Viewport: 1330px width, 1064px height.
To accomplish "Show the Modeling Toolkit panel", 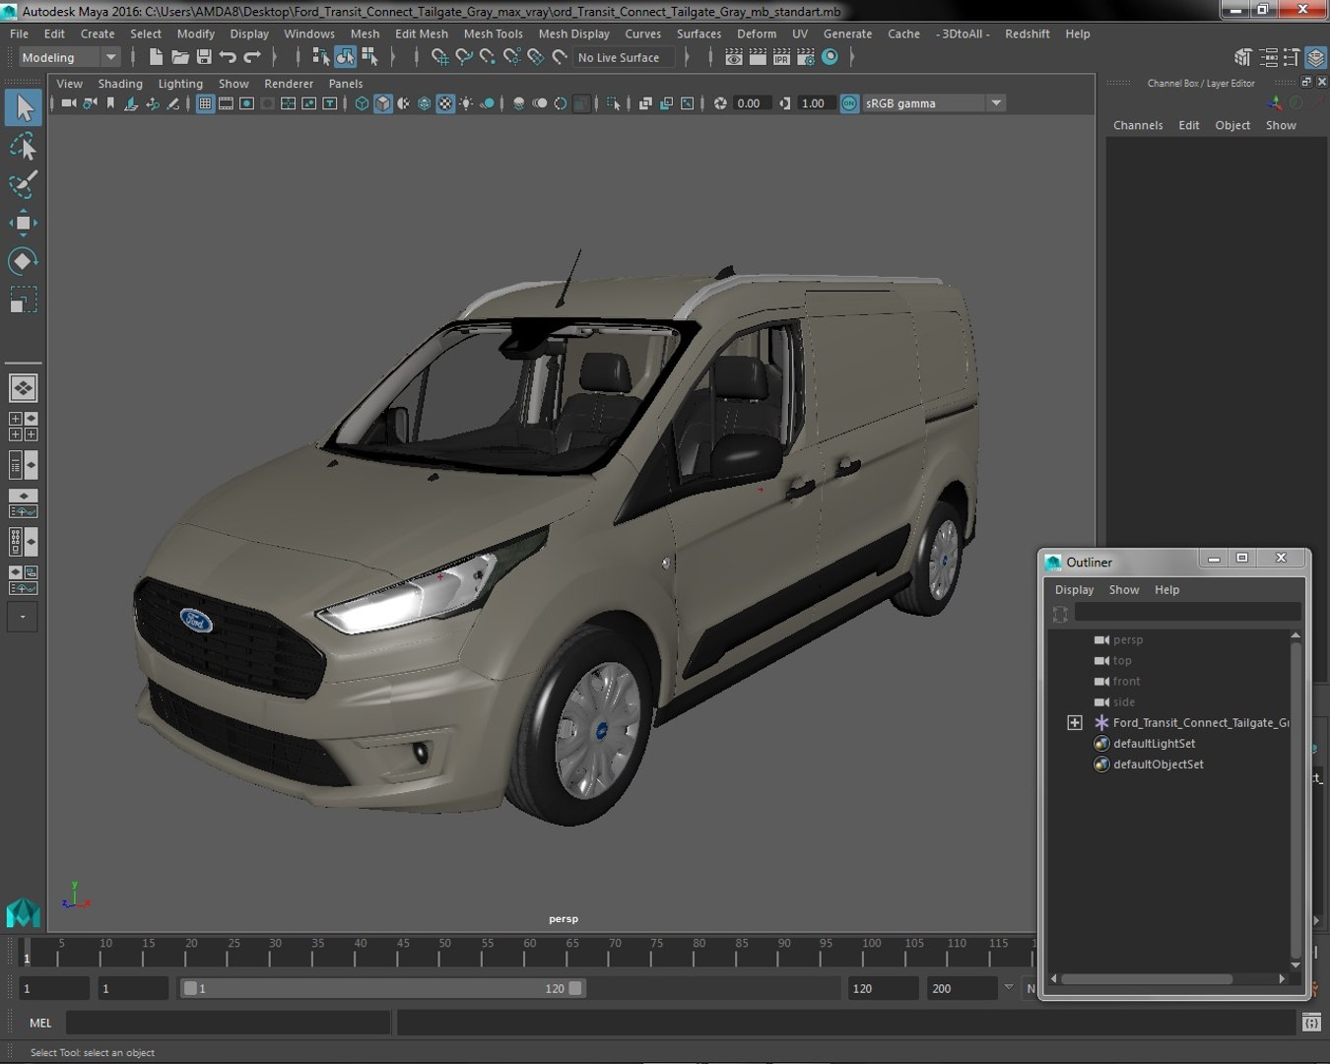I will pos(1244,57).
